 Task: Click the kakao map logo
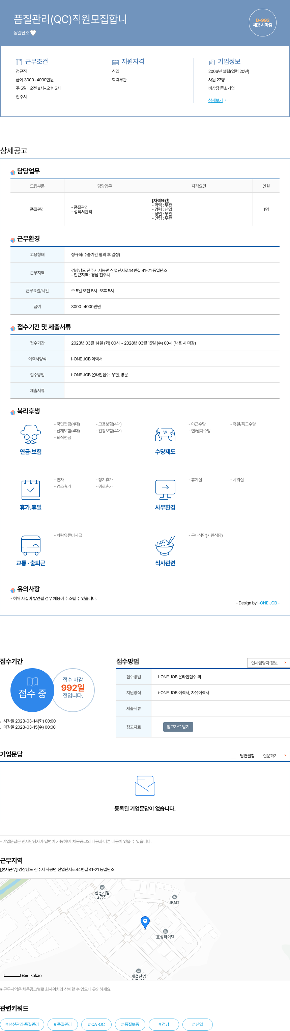[x=36, y=975]
